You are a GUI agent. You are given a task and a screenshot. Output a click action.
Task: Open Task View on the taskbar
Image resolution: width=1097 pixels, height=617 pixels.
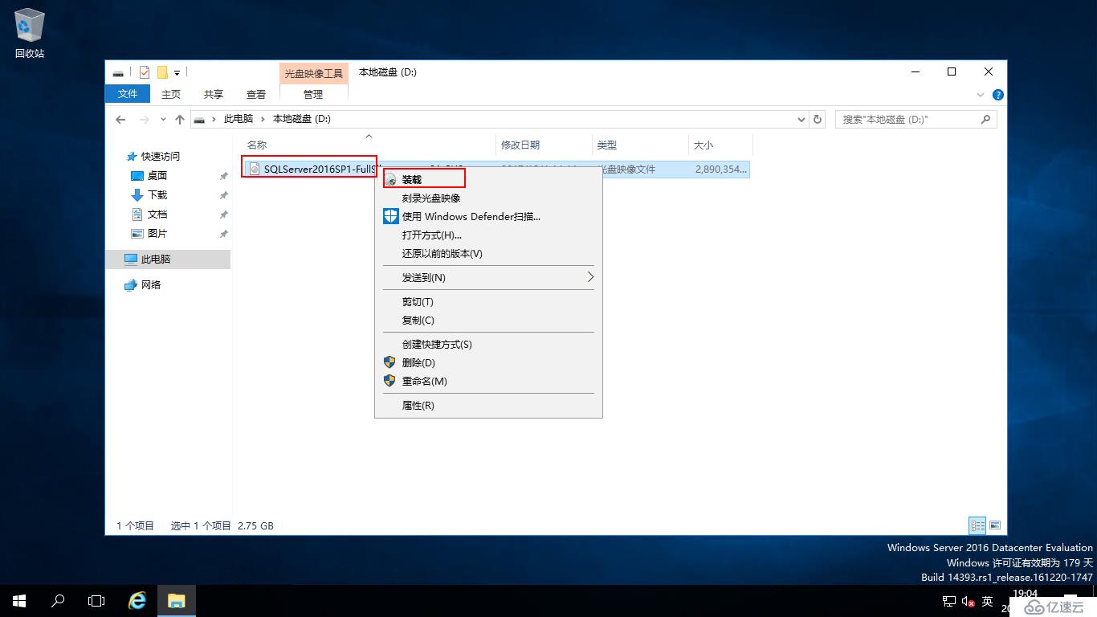(x=96, y=601)
